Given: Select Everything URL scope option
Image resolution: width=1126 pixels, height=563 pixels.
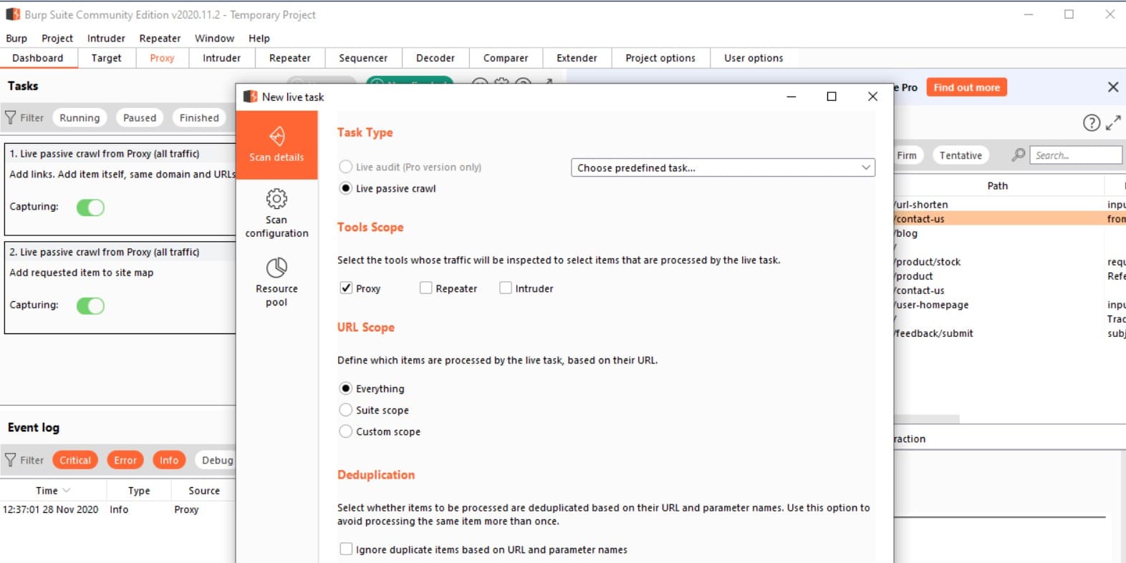Looking at the screenshot, I should 346,388.
